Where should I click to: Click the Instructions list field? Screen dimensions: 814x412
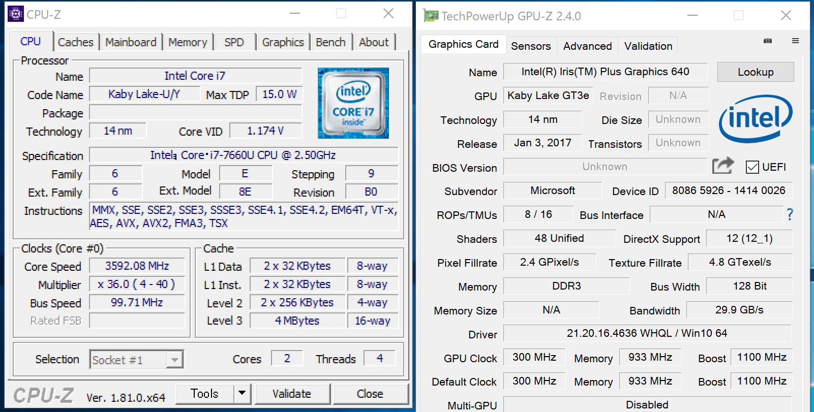tap(244, 216)
